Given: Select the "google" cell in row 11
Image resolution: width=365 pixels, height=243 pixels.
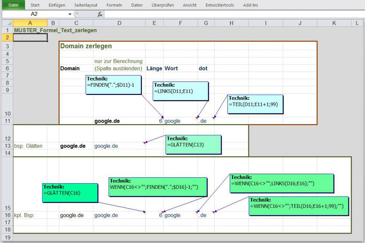Looking at the screenshot, I should 180,121.
